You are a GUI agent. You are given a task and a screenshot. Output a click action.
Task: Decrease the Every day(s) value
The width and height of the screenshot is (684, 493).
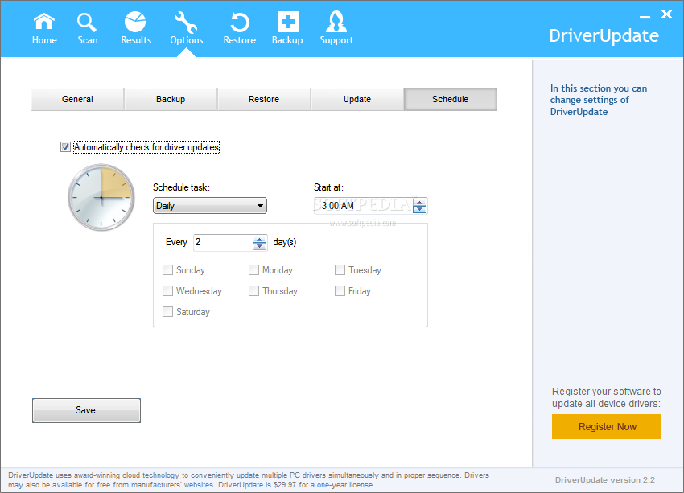259,246
